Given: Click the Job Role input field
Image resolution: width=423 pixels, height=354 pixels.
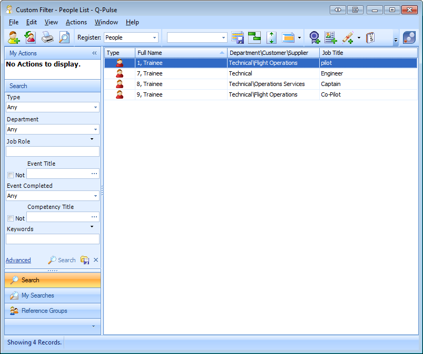Looking at the screenshot, I should [53, 151].
